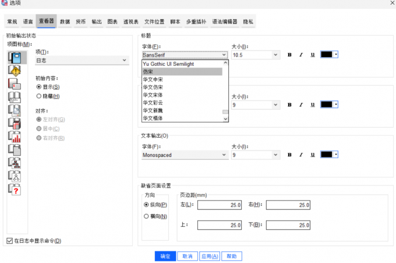Switch to the 常规 tab
The width and height of the screenshot is (396, 263).
[x=12, y=22]
